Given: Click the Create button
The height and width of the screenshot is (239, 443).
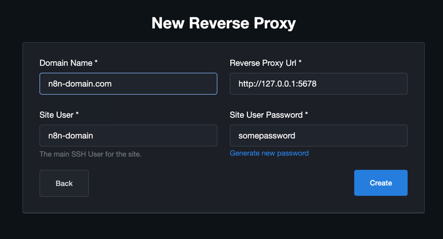Looking at the screenshot, I should tap(381, 183).
